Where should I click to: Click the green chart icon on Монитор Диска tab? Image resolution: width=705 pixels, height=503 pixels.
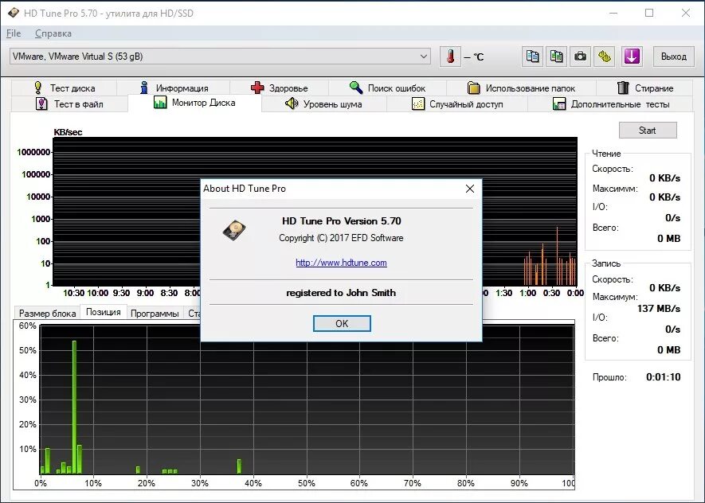160,103
